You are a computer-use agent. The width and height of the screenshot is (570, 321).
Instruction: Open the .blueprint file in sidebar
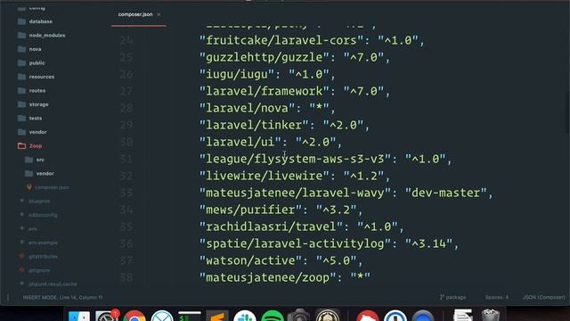[x=39, y=202]
